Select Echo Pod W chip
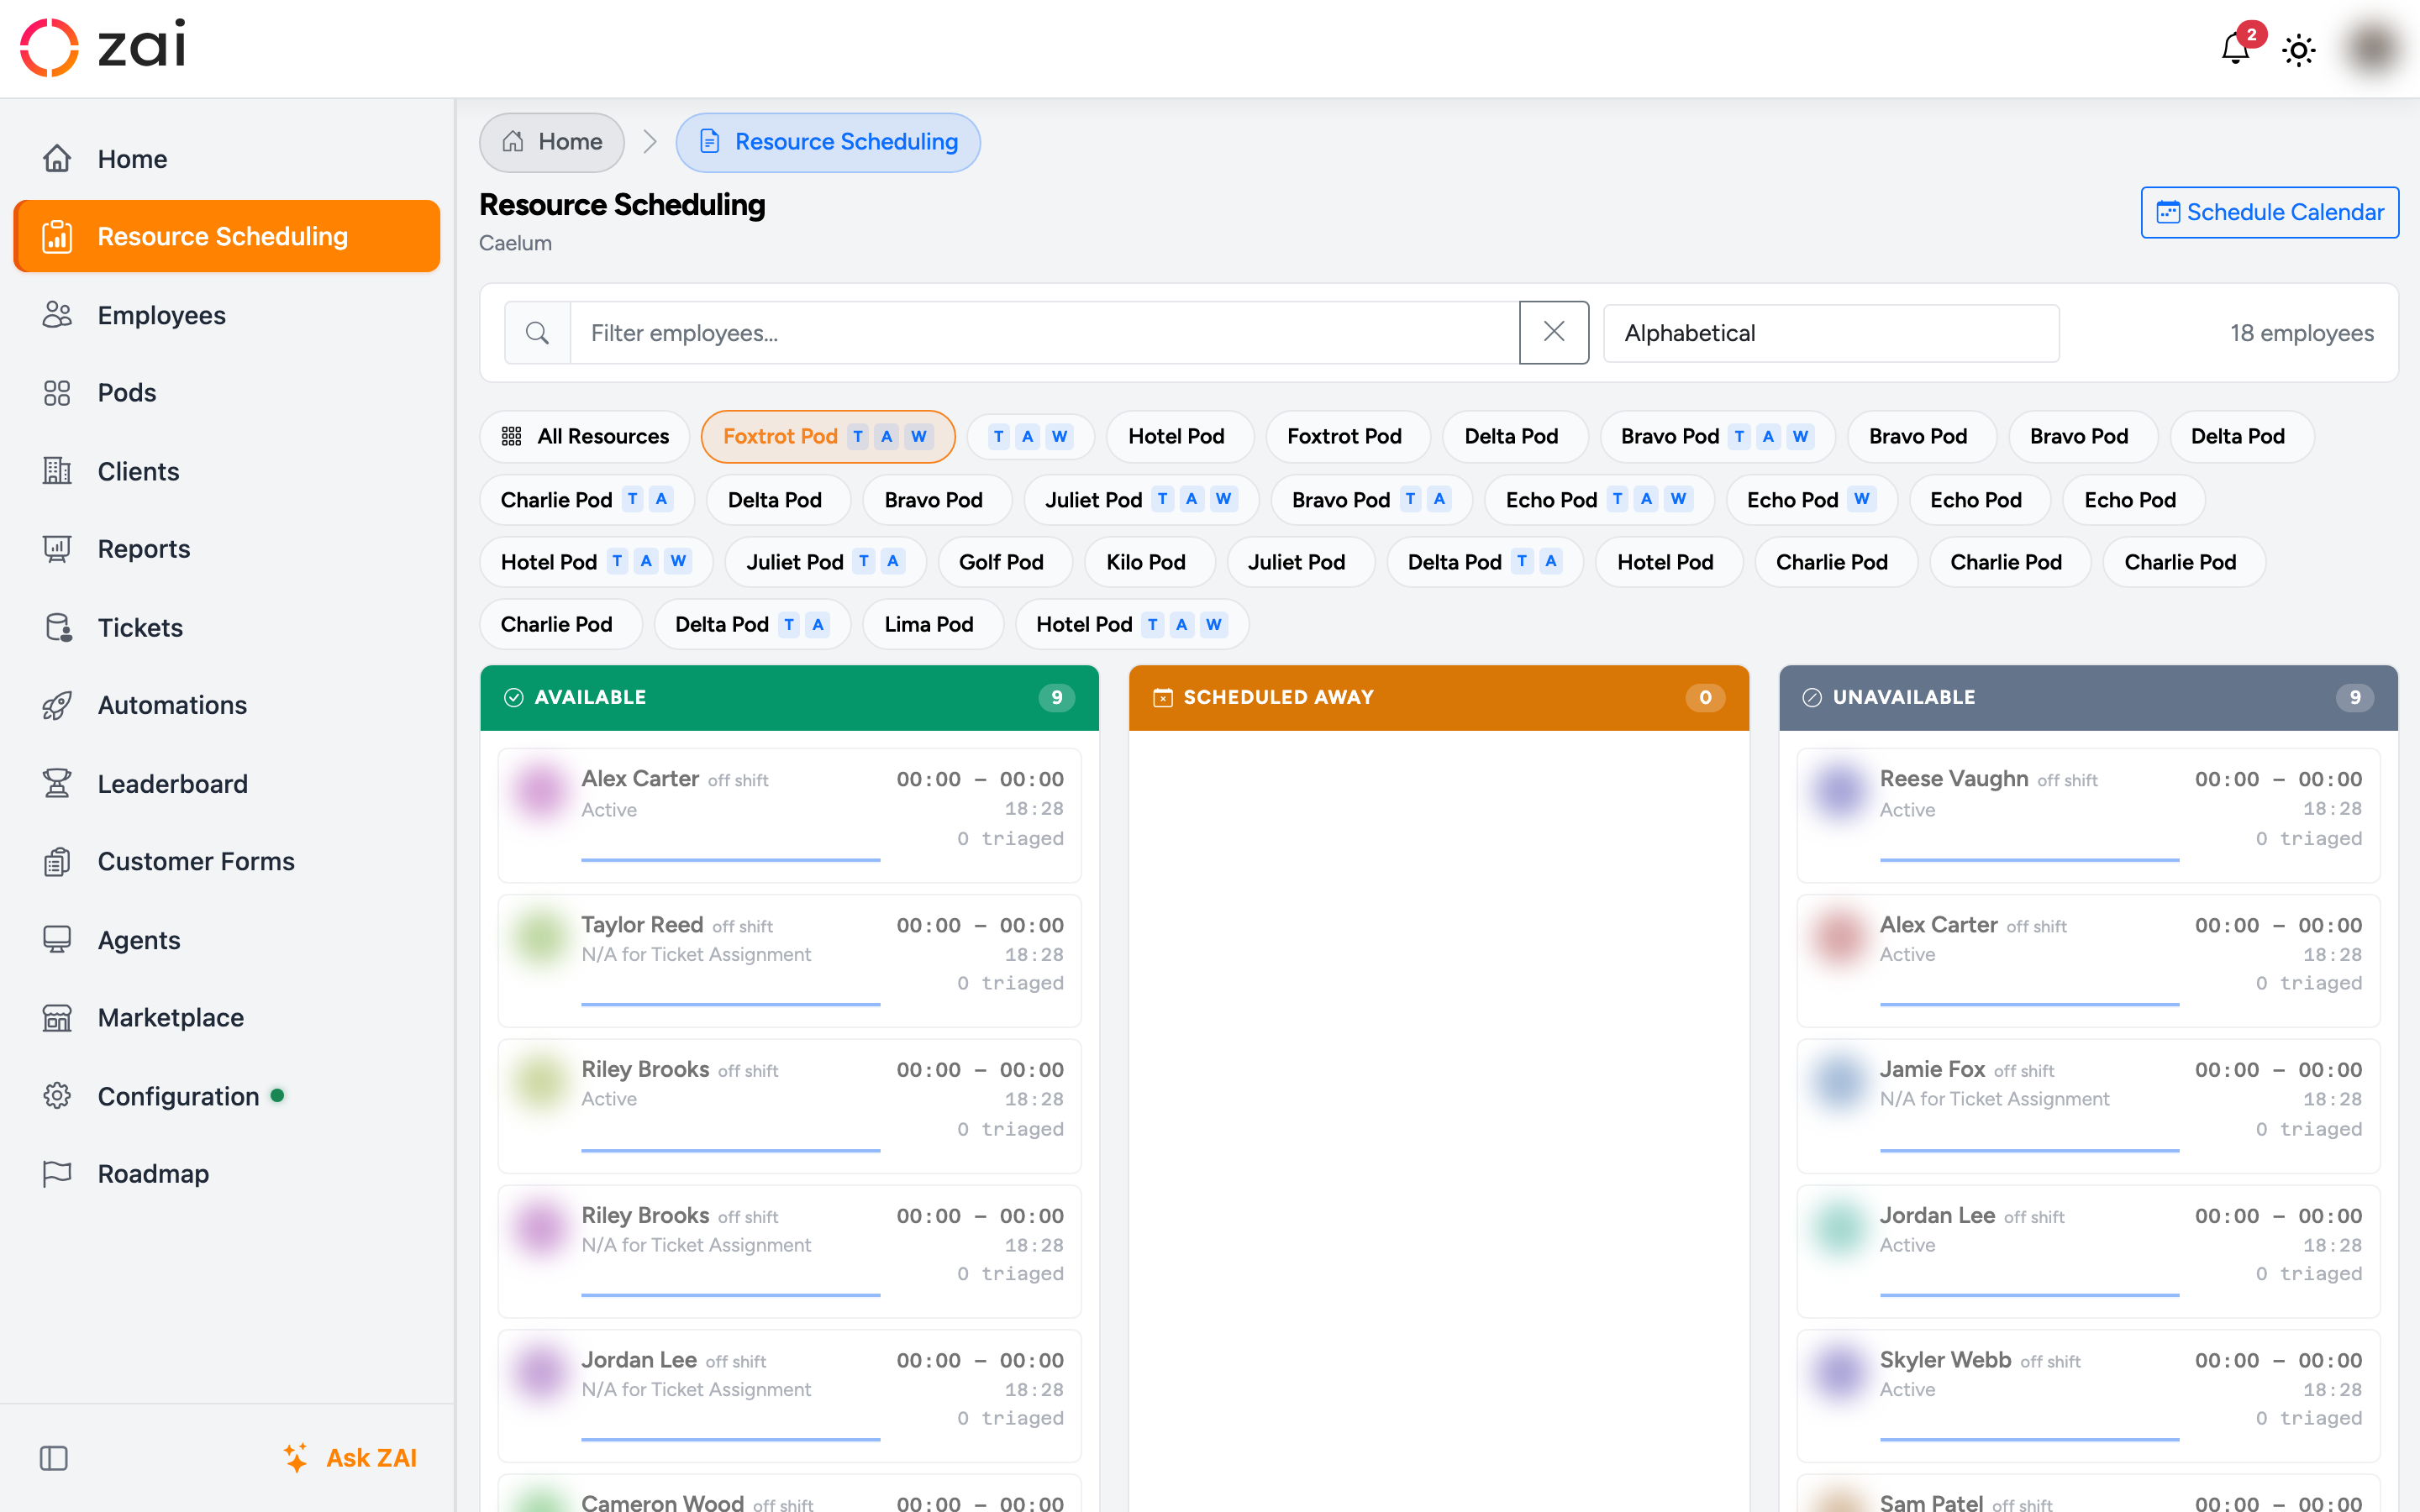This screenshot has height=1512, width=2420. pyautogui.click(x=1811, y=499)
